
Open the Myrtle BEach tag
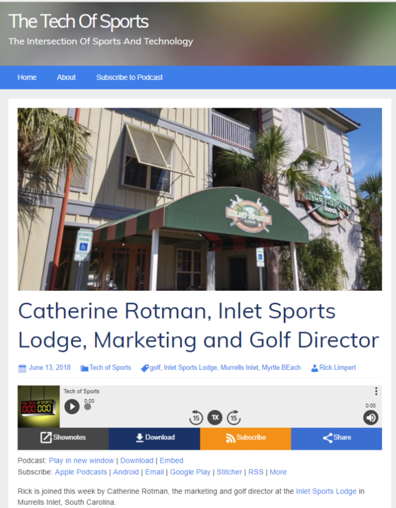click(281, 368)
